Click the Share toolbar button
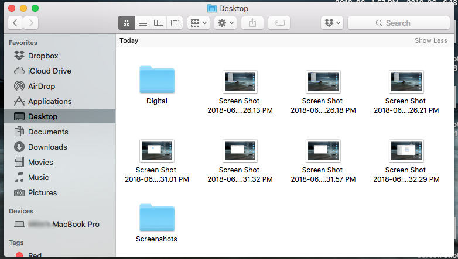 [x=252, y=23]
